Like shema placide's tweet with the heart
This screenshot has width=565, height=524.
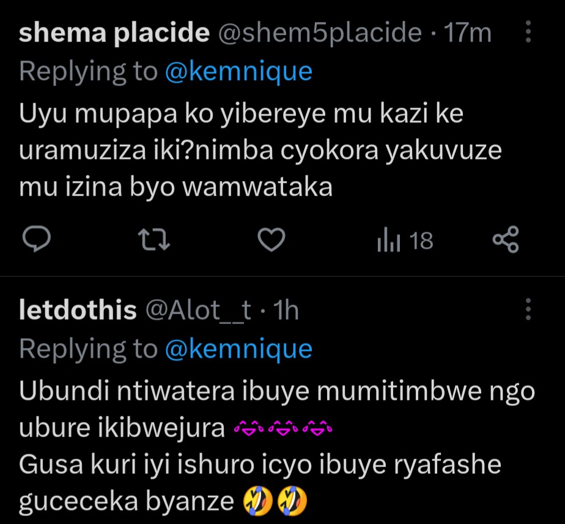click(270, 240)
